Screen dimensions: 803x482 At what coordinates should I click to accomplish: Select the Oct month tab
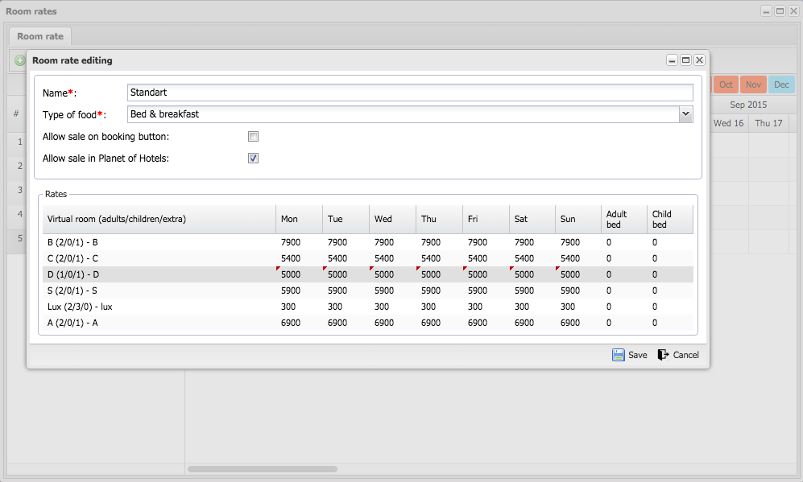point(726,84)
